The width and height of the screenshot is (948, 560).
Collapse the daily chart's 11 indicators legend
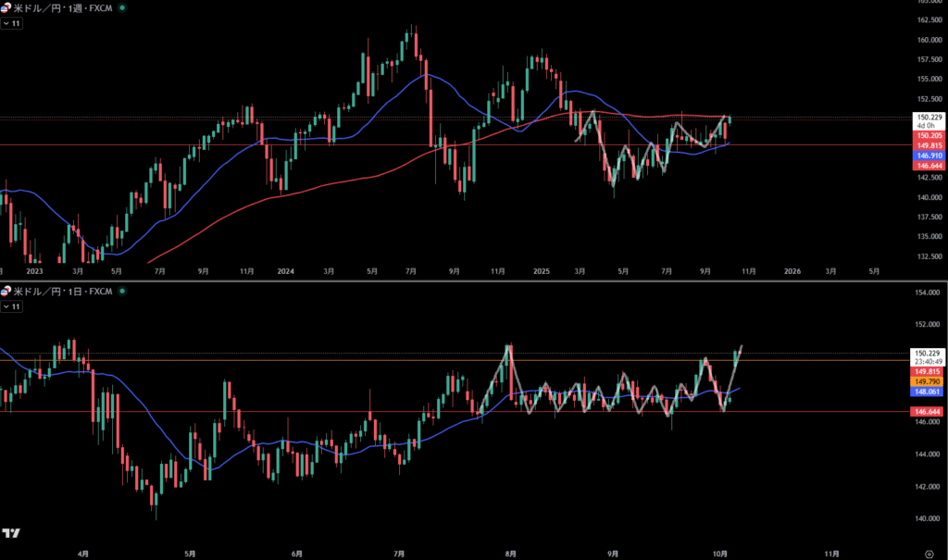point(12,306)
